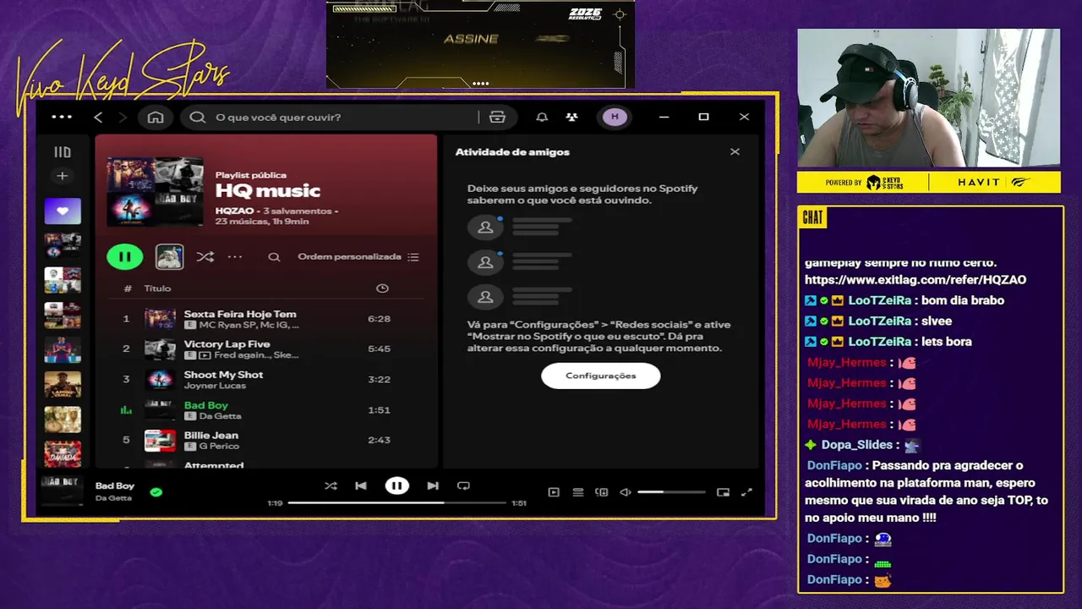This screenshot has width=1082, height=609.
Task: Close the 'Atividade de amigos' panel
Action: pos(735,152)
